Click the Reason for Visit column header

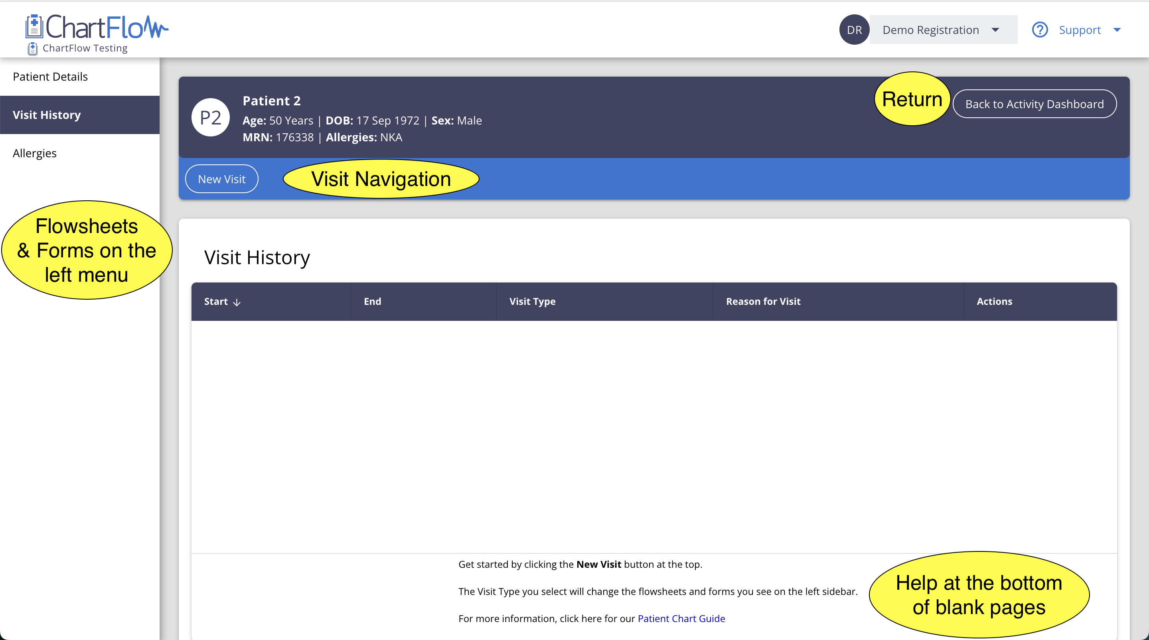pyautogui.click(x=763, y=302)
